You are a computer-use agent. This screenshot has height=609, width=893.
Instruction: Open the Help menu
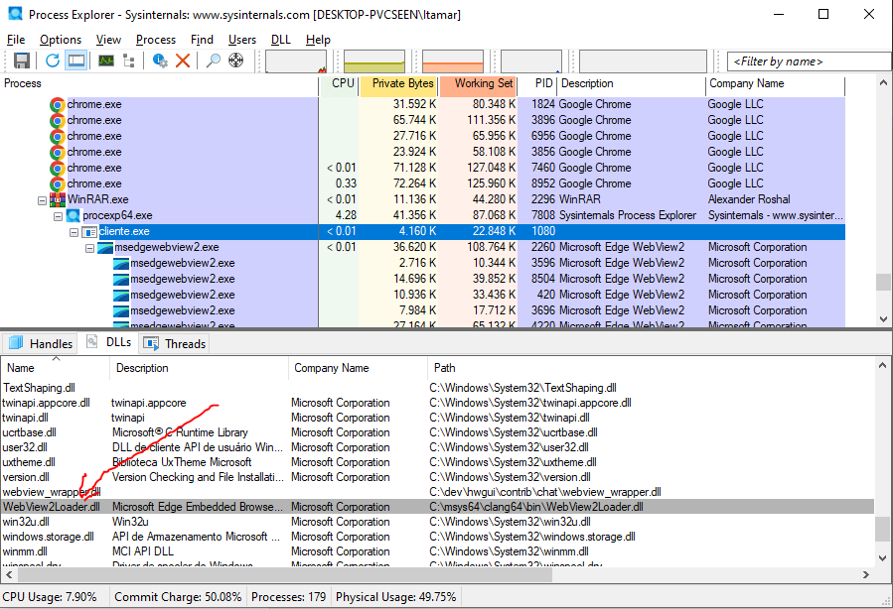(318, 40)
